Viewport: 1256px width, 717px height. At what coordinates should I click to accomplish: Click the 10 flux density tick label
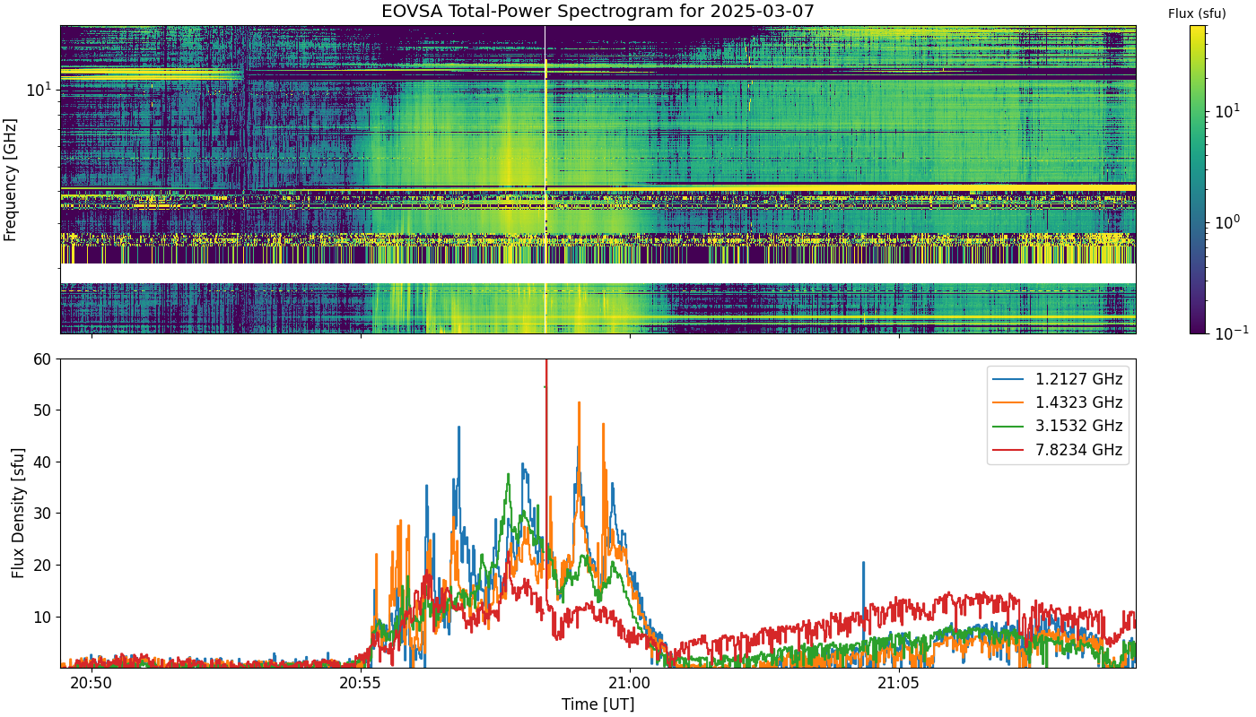(44, 617)
